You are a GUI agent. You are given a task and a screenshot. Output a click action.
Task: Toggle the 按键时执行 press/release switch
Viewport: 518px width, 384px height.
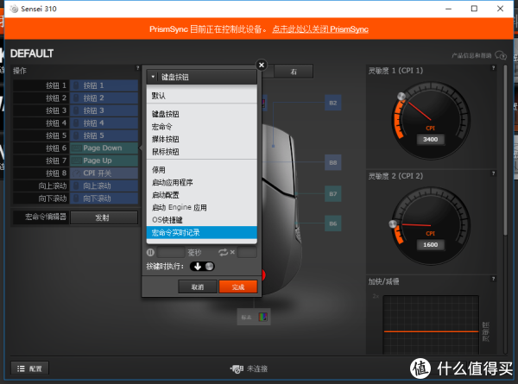(202, 266)
